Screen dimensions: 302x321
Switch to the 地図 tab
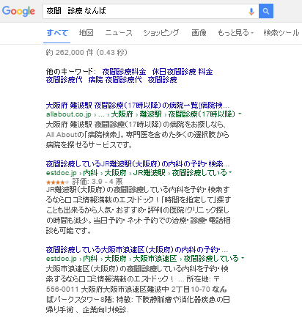[x=86, y=33]
